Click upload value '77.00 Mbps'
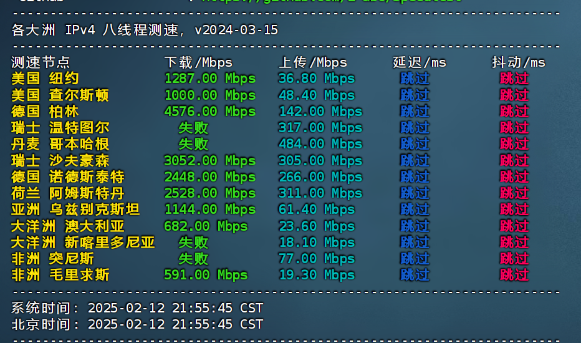 [x=317, y=258]
